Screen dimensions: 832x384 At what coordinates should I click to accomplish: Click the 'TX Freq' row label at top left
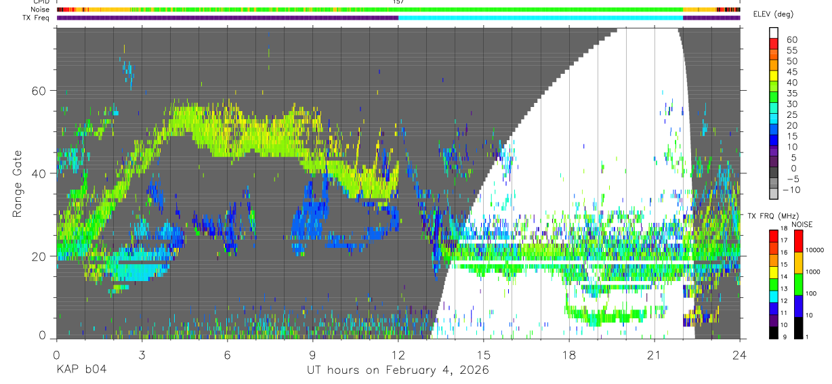(x=37, y=18)
